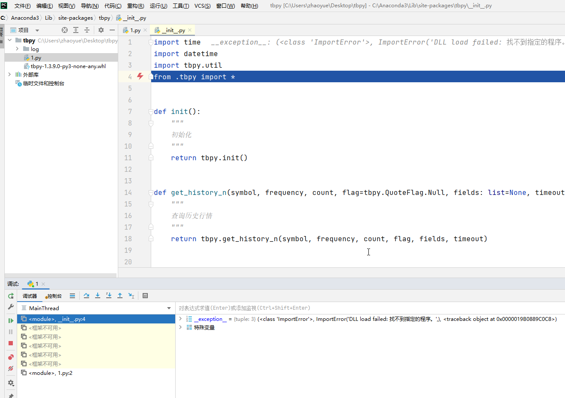Fold the init function at line 7
This screenshot has width=565, height=398.
pos(151,111)
